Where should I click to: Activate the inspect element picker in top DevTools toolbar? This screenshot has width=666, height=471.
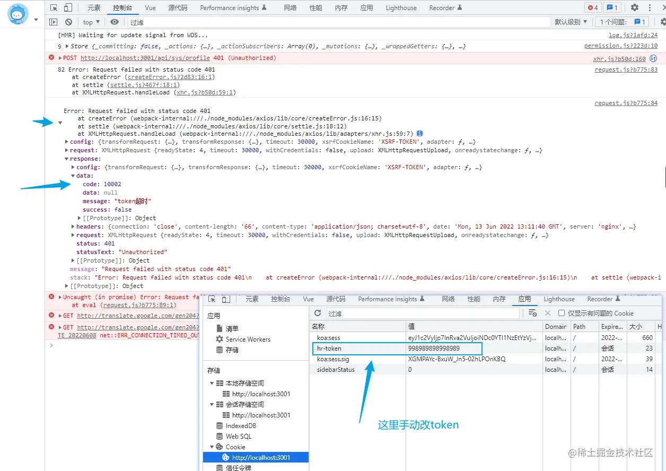click(54, 8)
